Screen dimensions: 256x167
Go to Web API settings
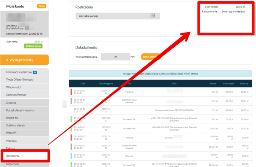[x=12, y=133]
